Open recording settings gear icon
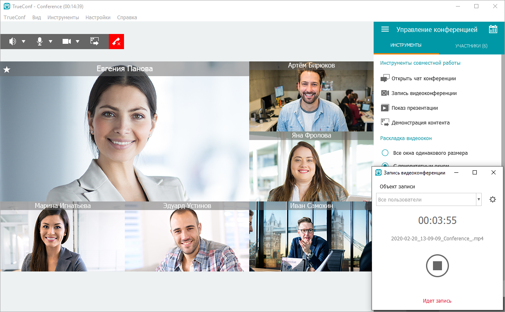 (x=493, y=200)
